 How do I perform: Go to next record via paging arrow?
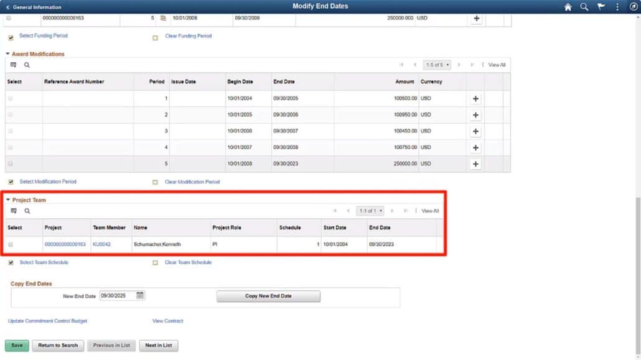[x=459, y=64]
